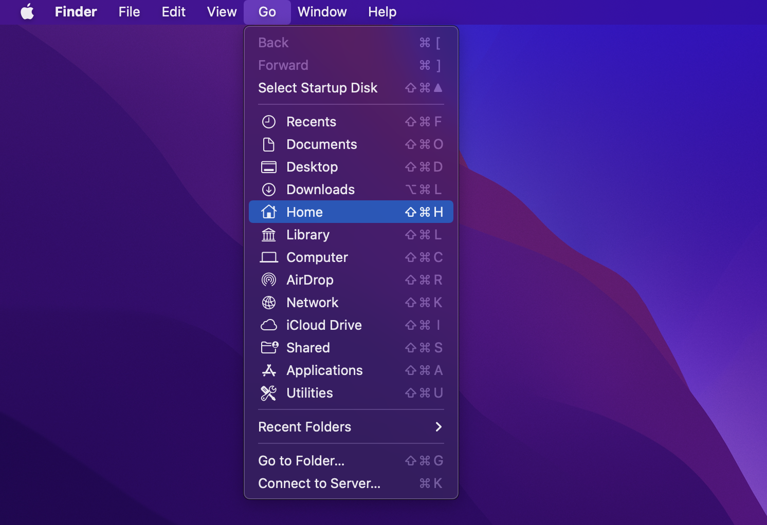Select Recents label in Go menu
767x525 pixels.
pos(312,122)
